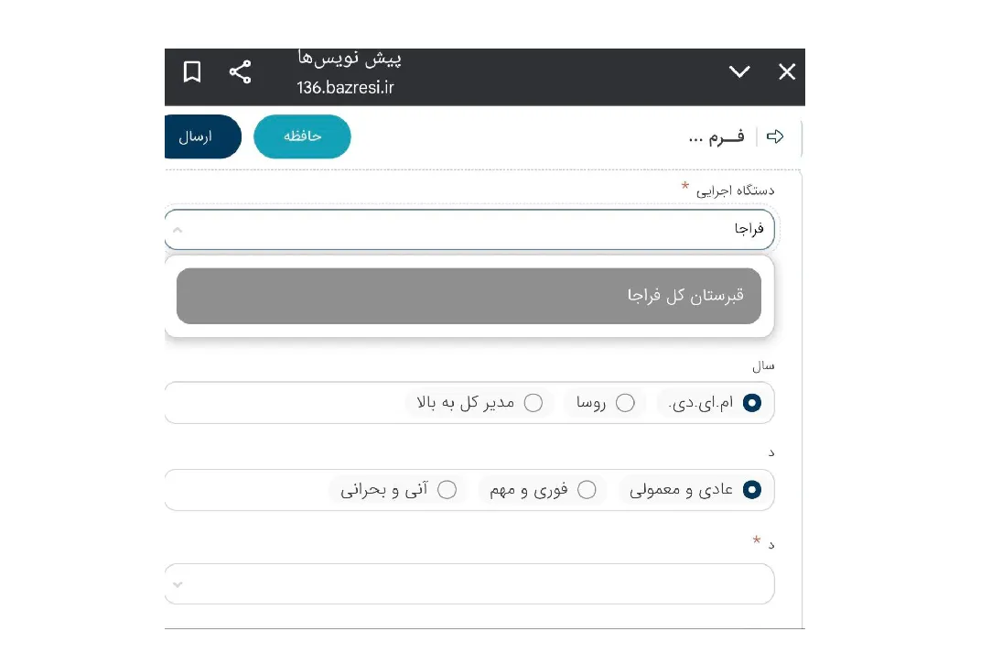
Task: Tap the downward chevron in the dark title bar
Action: point(740,71)
